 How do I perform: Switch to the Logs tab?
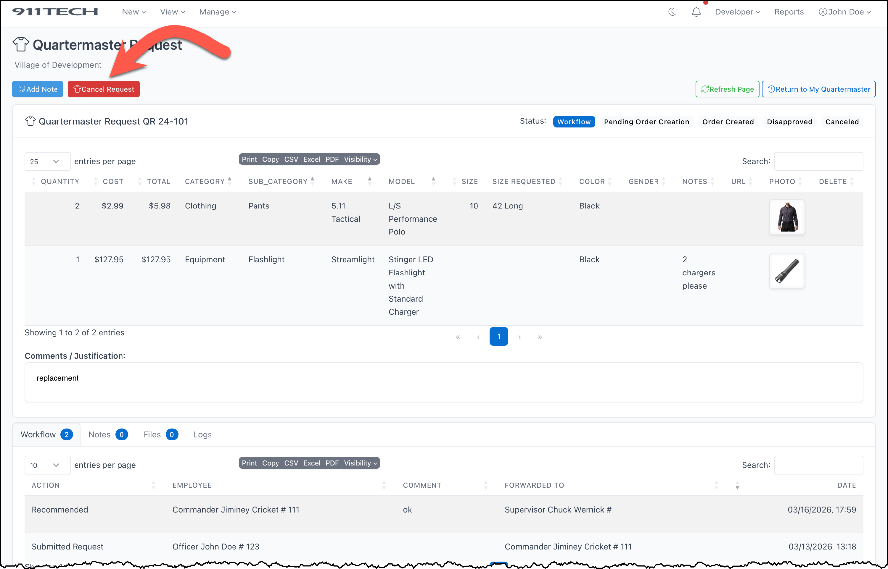[x=202, y=434]
